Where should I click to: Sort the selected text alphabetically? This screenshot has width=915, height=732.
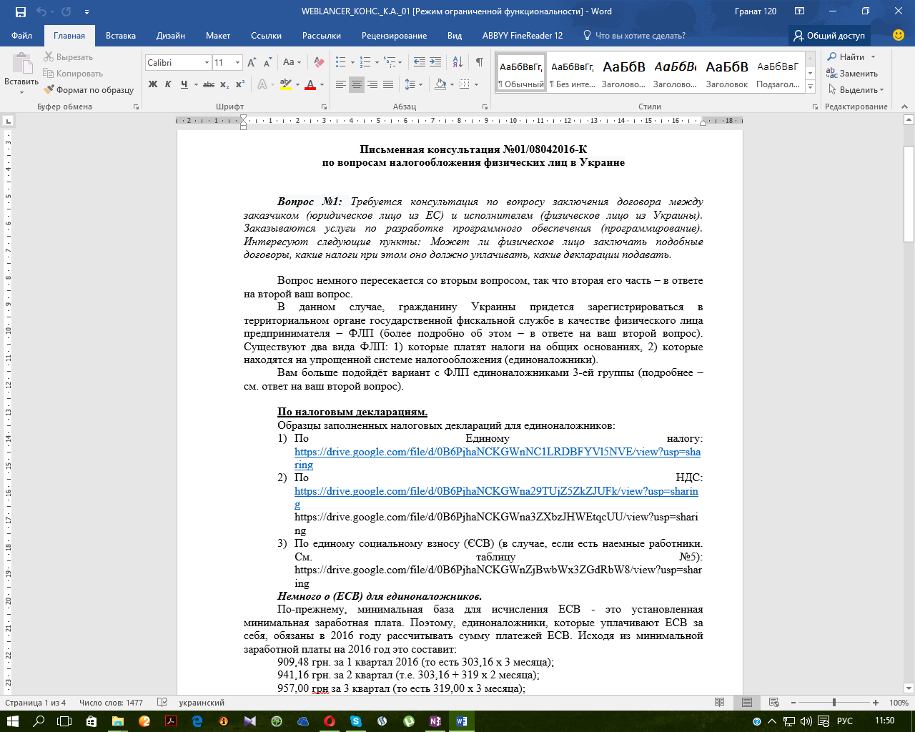tap(458, 63)
